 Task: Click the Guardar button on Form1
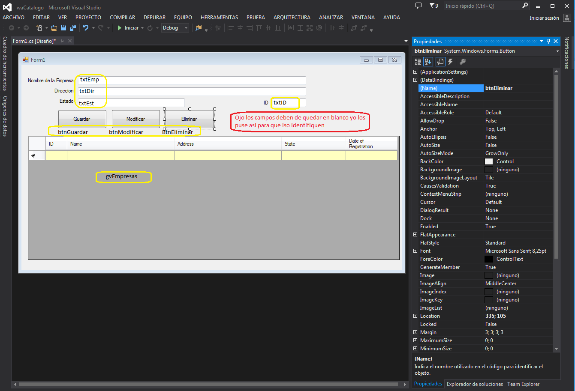(x=82, y=119)
